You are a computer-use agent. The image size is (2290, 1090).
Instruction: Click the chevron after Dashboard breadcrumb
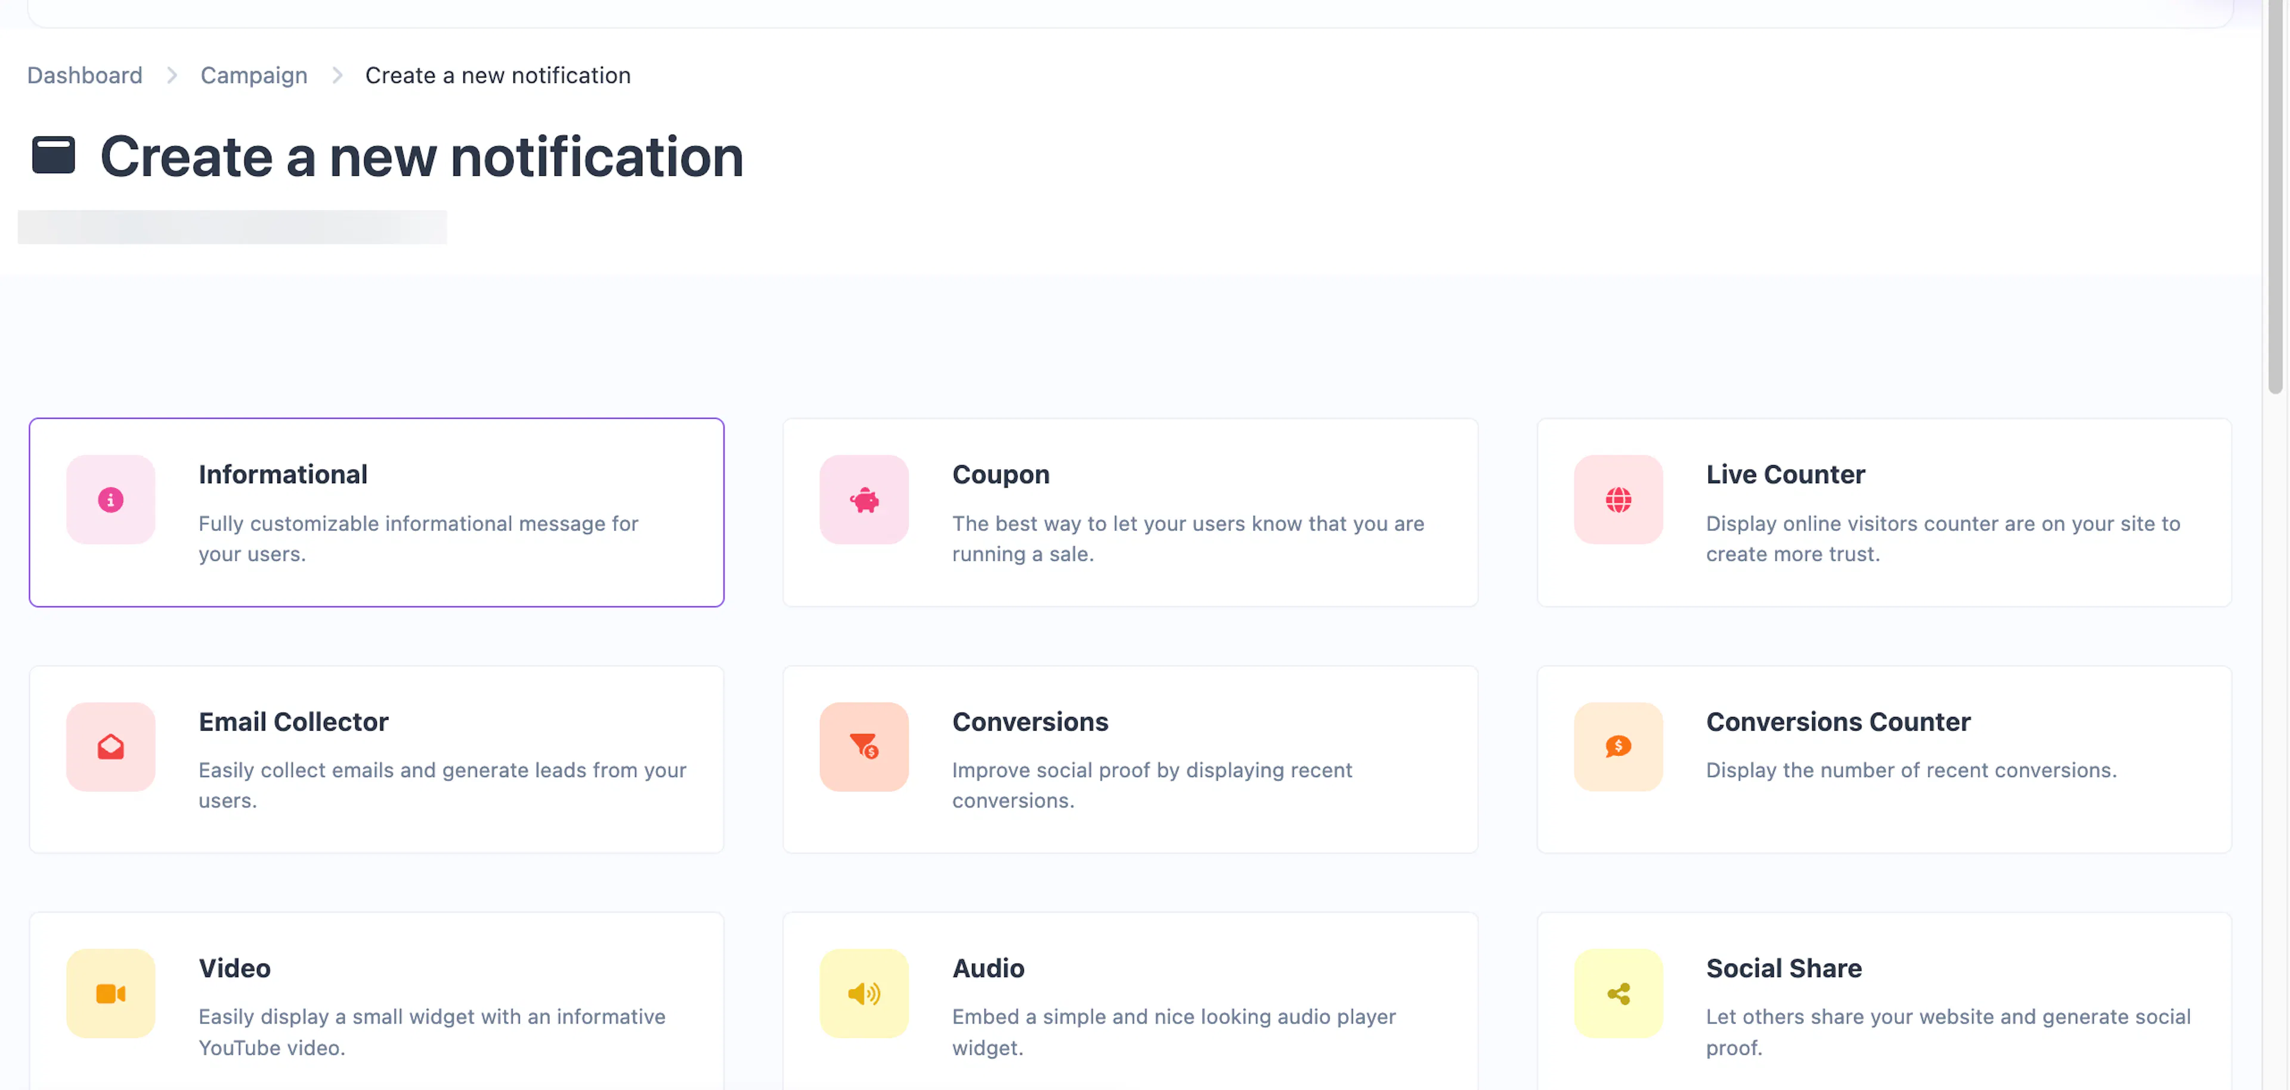click(x=172, y=76)
